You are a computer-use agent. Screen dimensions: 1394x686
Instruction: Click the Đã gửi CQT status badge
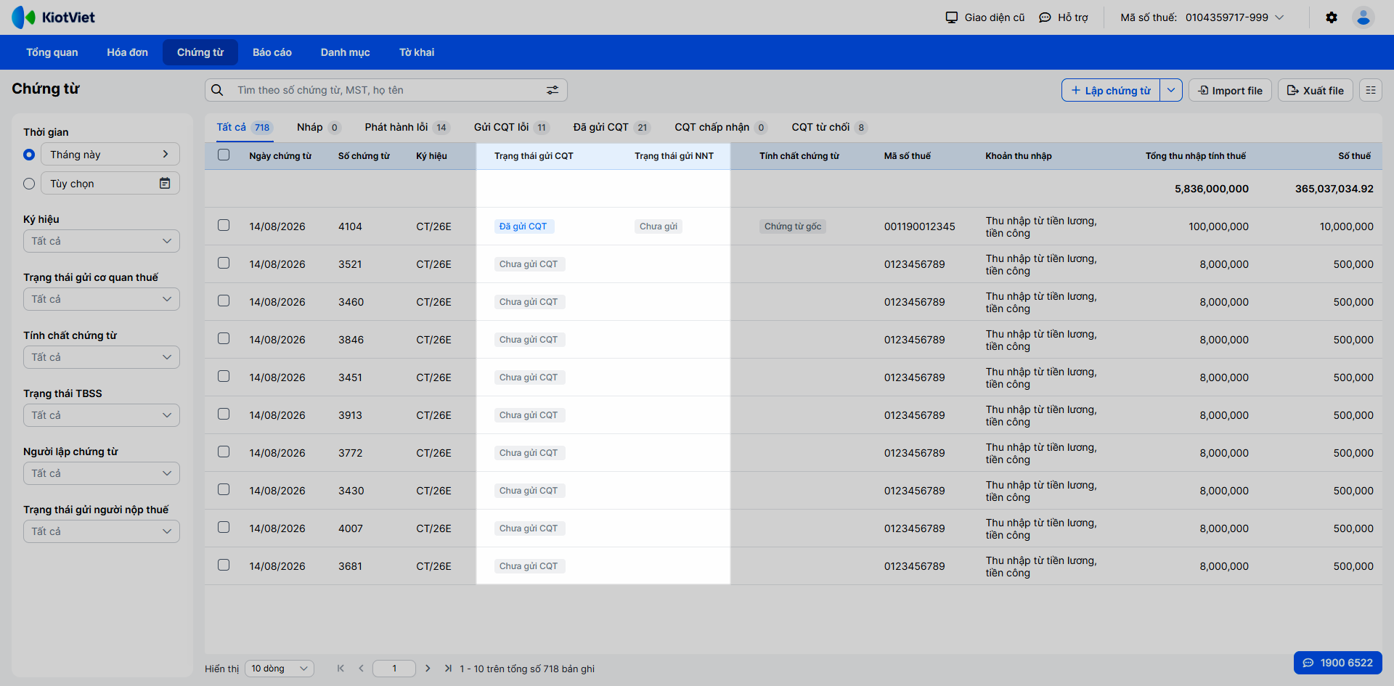(x=523, y=226)
